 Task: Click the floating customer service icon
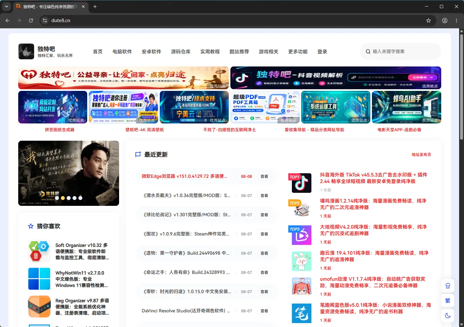click(448, 286)
